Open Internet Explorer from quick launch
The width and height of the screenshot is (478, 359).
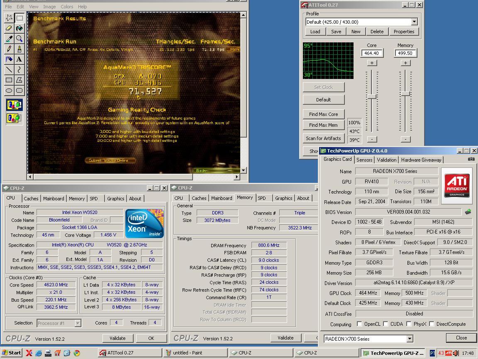coord(39,353)
